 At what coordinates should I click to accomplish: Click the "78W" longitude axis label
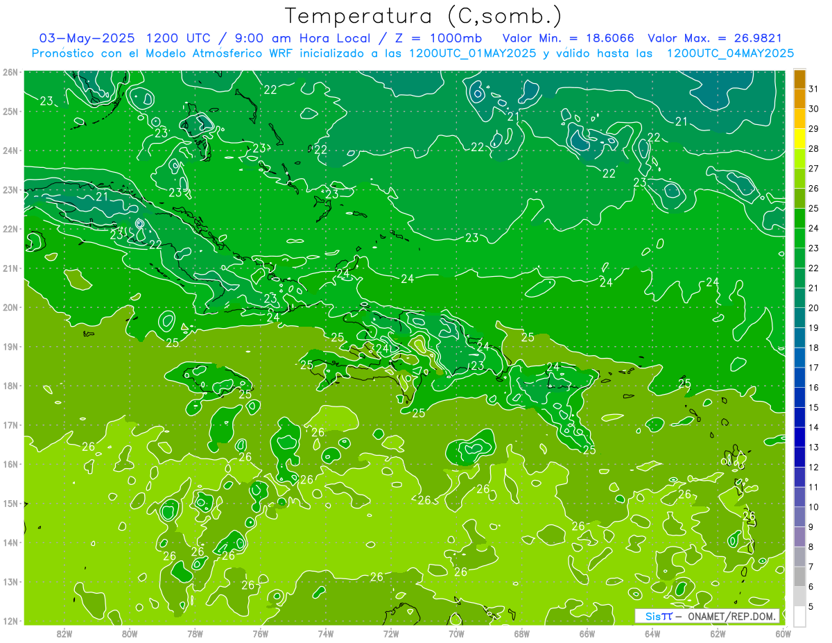(x=195, y=633)
